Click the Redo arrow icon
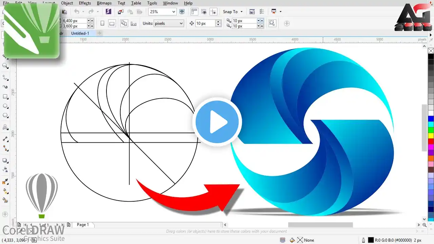 pyautogui.click(x=92, y=12)
